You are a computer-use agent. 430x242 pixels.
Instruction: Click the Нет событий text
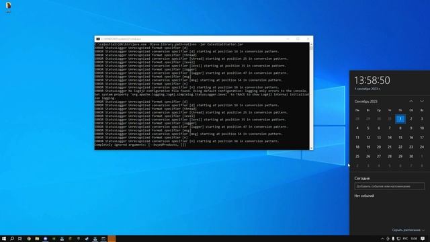tap(364, 196)
